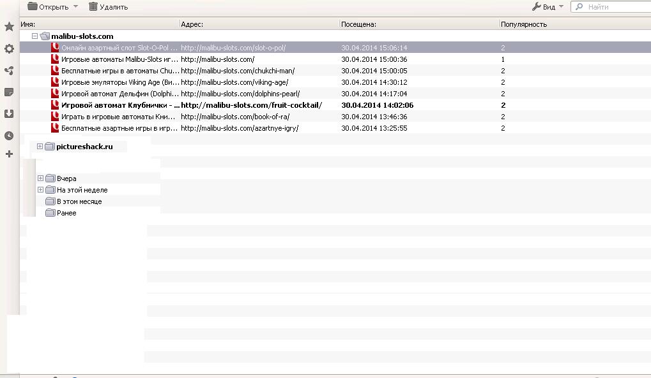Click the popularity value 1 of Malibu-Slots home row
This screenshot has width=651, height=378.
pyautogui.click(x=503, y=59)
